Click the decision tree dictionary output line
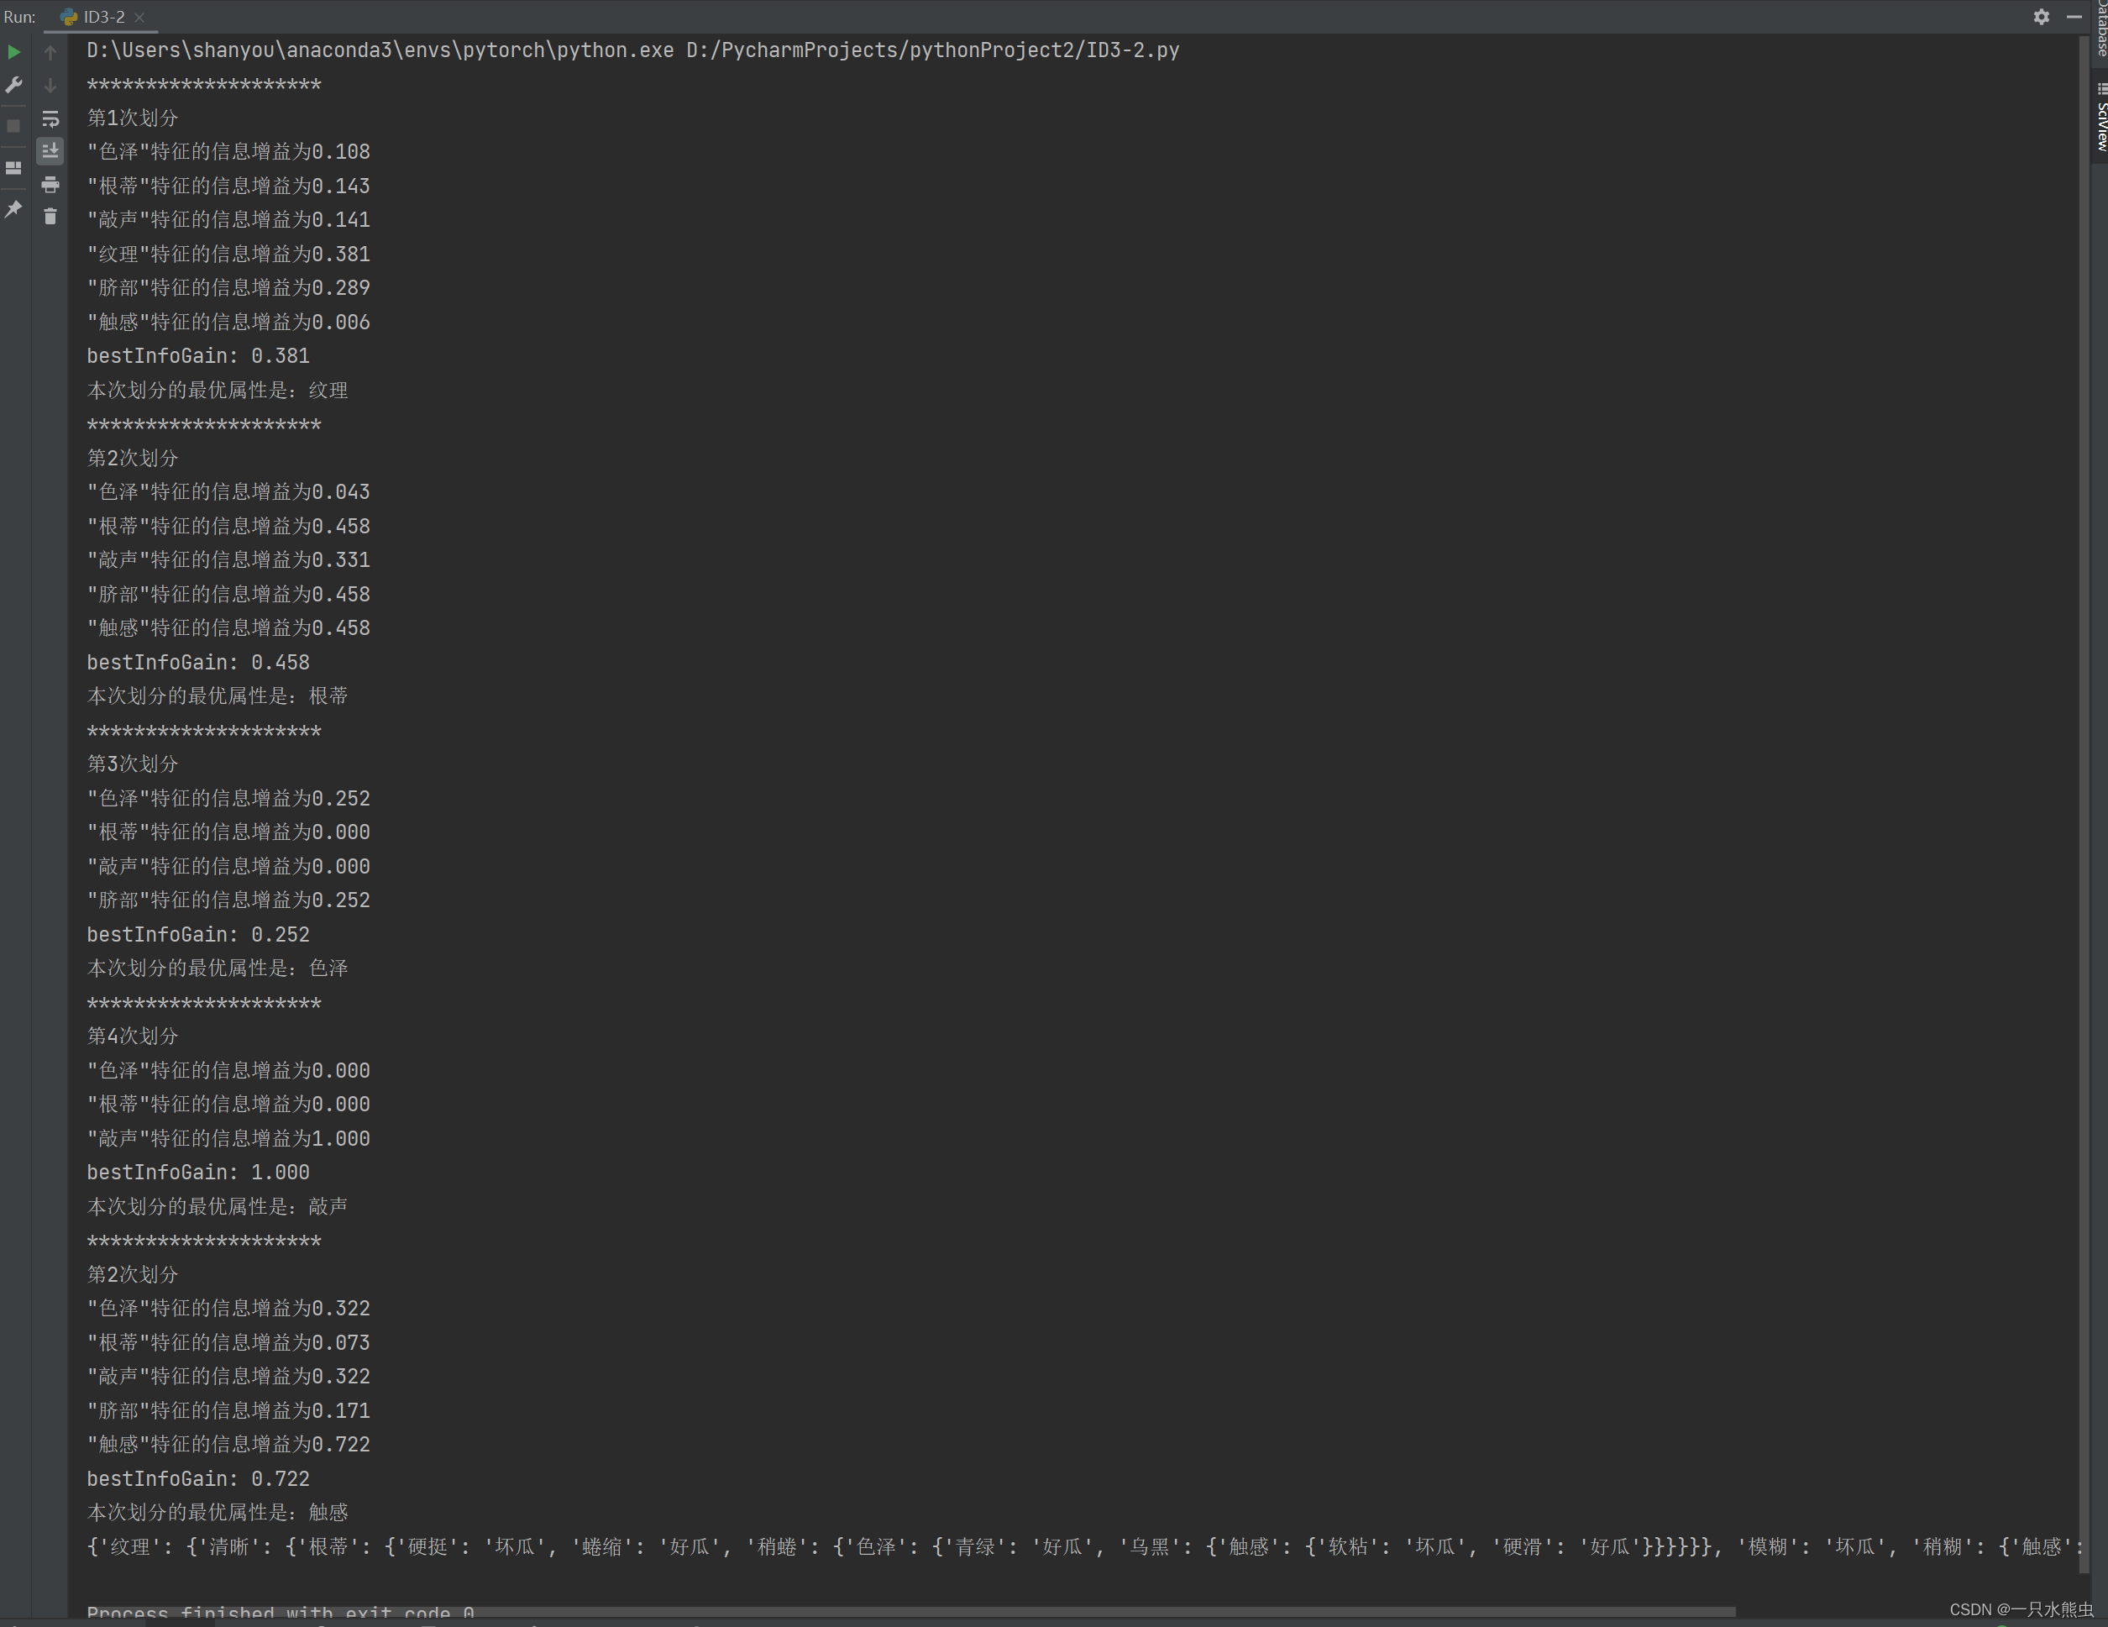2108x1627 pixels. (1085, 1547)
